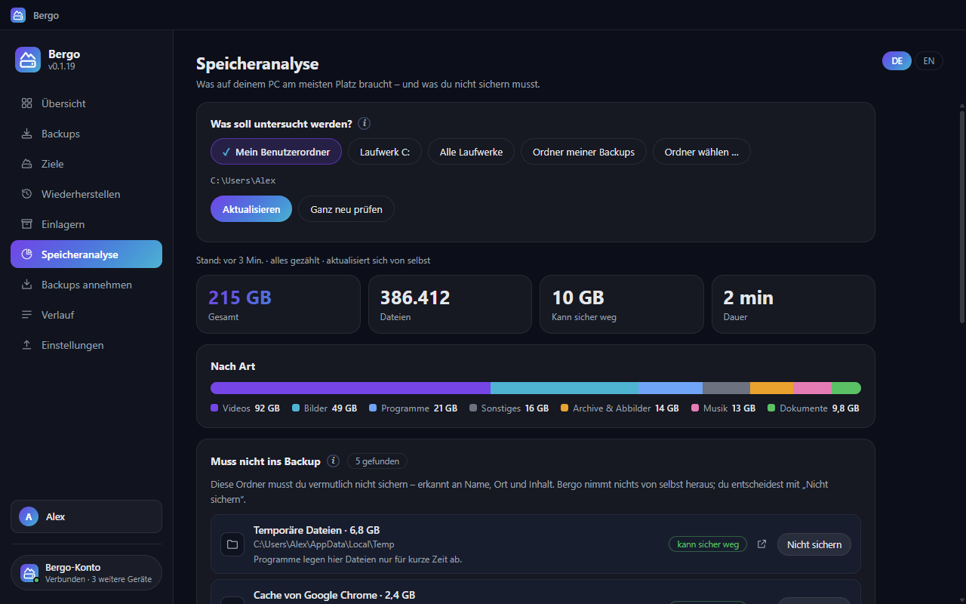Click the info icon beside 'Was soll untersucht werden?'
The image size is (966, 604).
[365, 124]
